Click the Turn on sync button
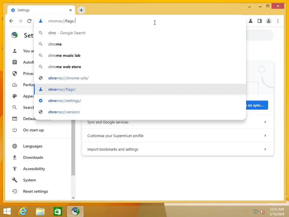 (x=257, y=105)
